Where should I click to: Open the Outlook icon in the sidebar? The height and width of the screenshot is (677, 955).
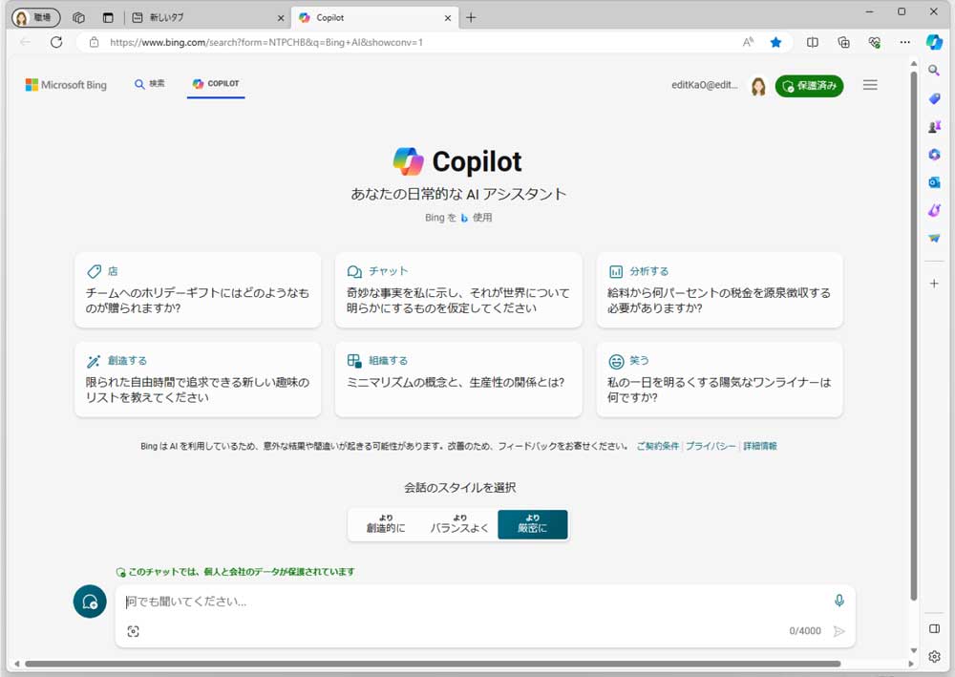933,181
